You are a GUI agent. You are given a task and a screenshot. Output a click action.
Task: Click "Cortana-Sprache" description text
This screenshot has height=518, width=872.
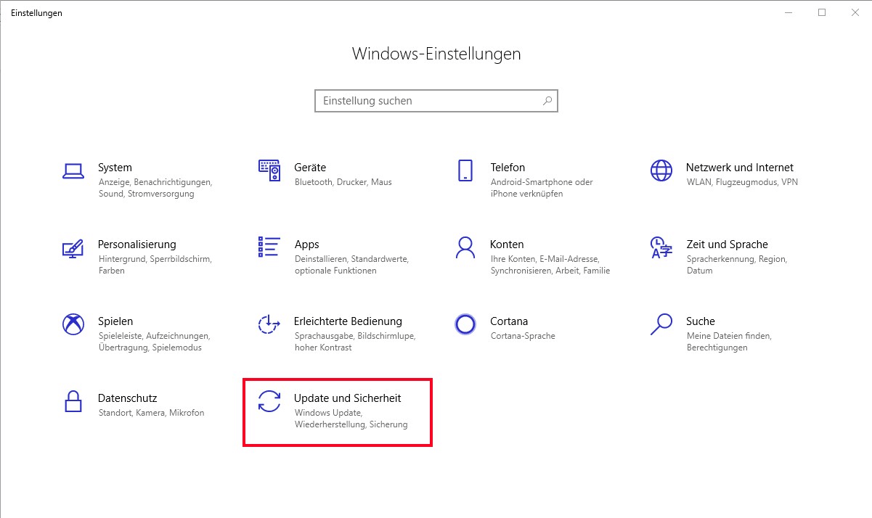pyautogui.click(x=523, y=336)
